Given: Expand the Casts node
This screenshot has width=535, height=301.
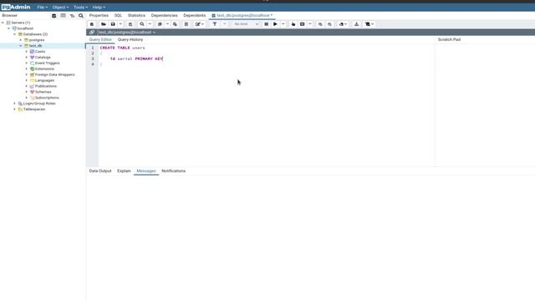Looking at the screenshot, I should click(27, 52).
